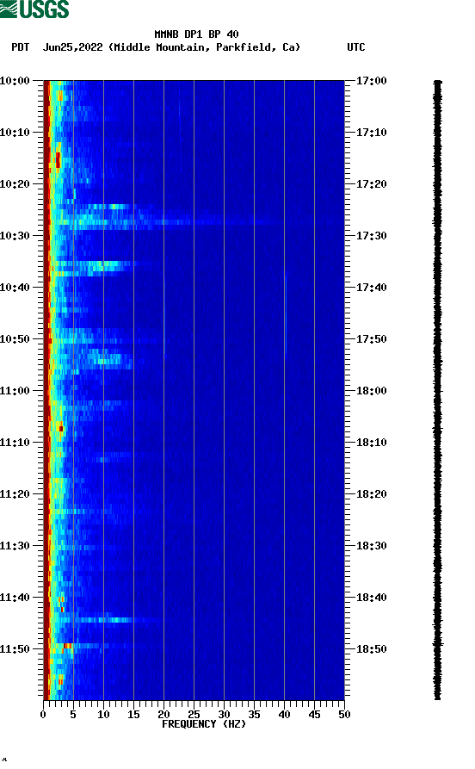The image size is (475, 769).
Task: Click the 11:20 PDT time label
Action: coord(15,494)
